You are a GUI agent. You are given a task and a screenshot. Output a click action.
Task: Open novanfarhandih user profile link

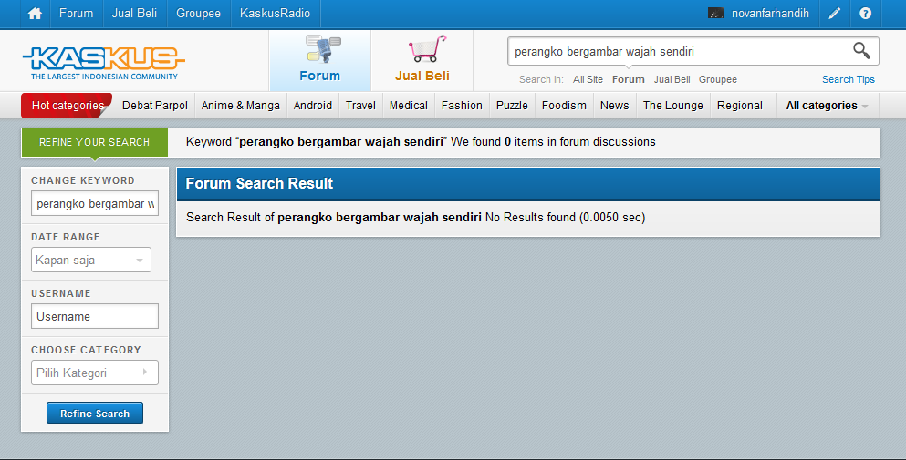(x=770, y=14)
